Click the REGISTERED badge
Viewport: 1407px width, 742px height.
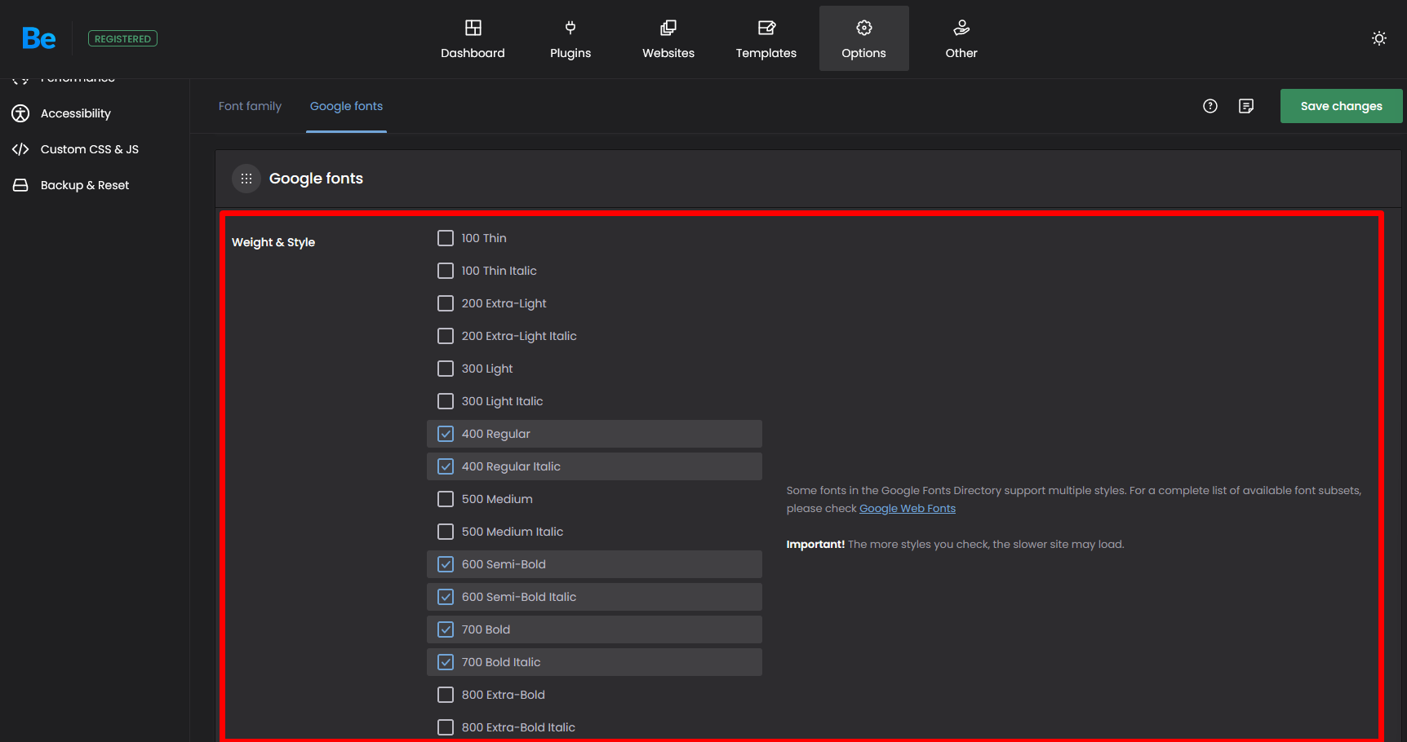pos(122,38)
